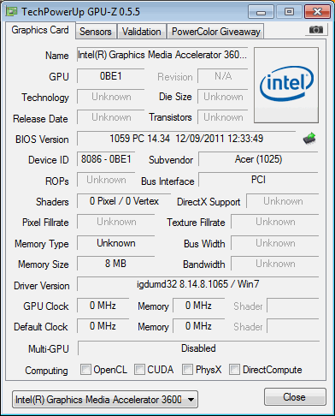Click the GPU-Z title bar app icon
This screenshot has height=416, width=335.
tap(12, 11)
